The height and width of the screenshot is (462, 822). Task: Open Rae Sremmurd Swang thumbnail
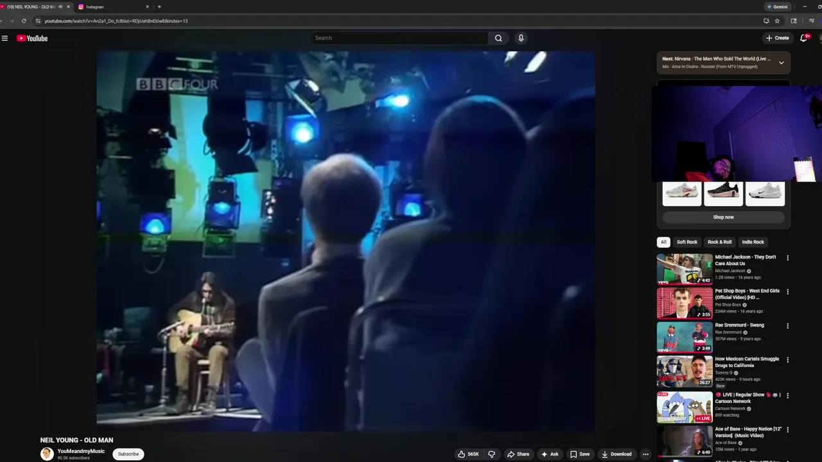click(x=685, y=337)
